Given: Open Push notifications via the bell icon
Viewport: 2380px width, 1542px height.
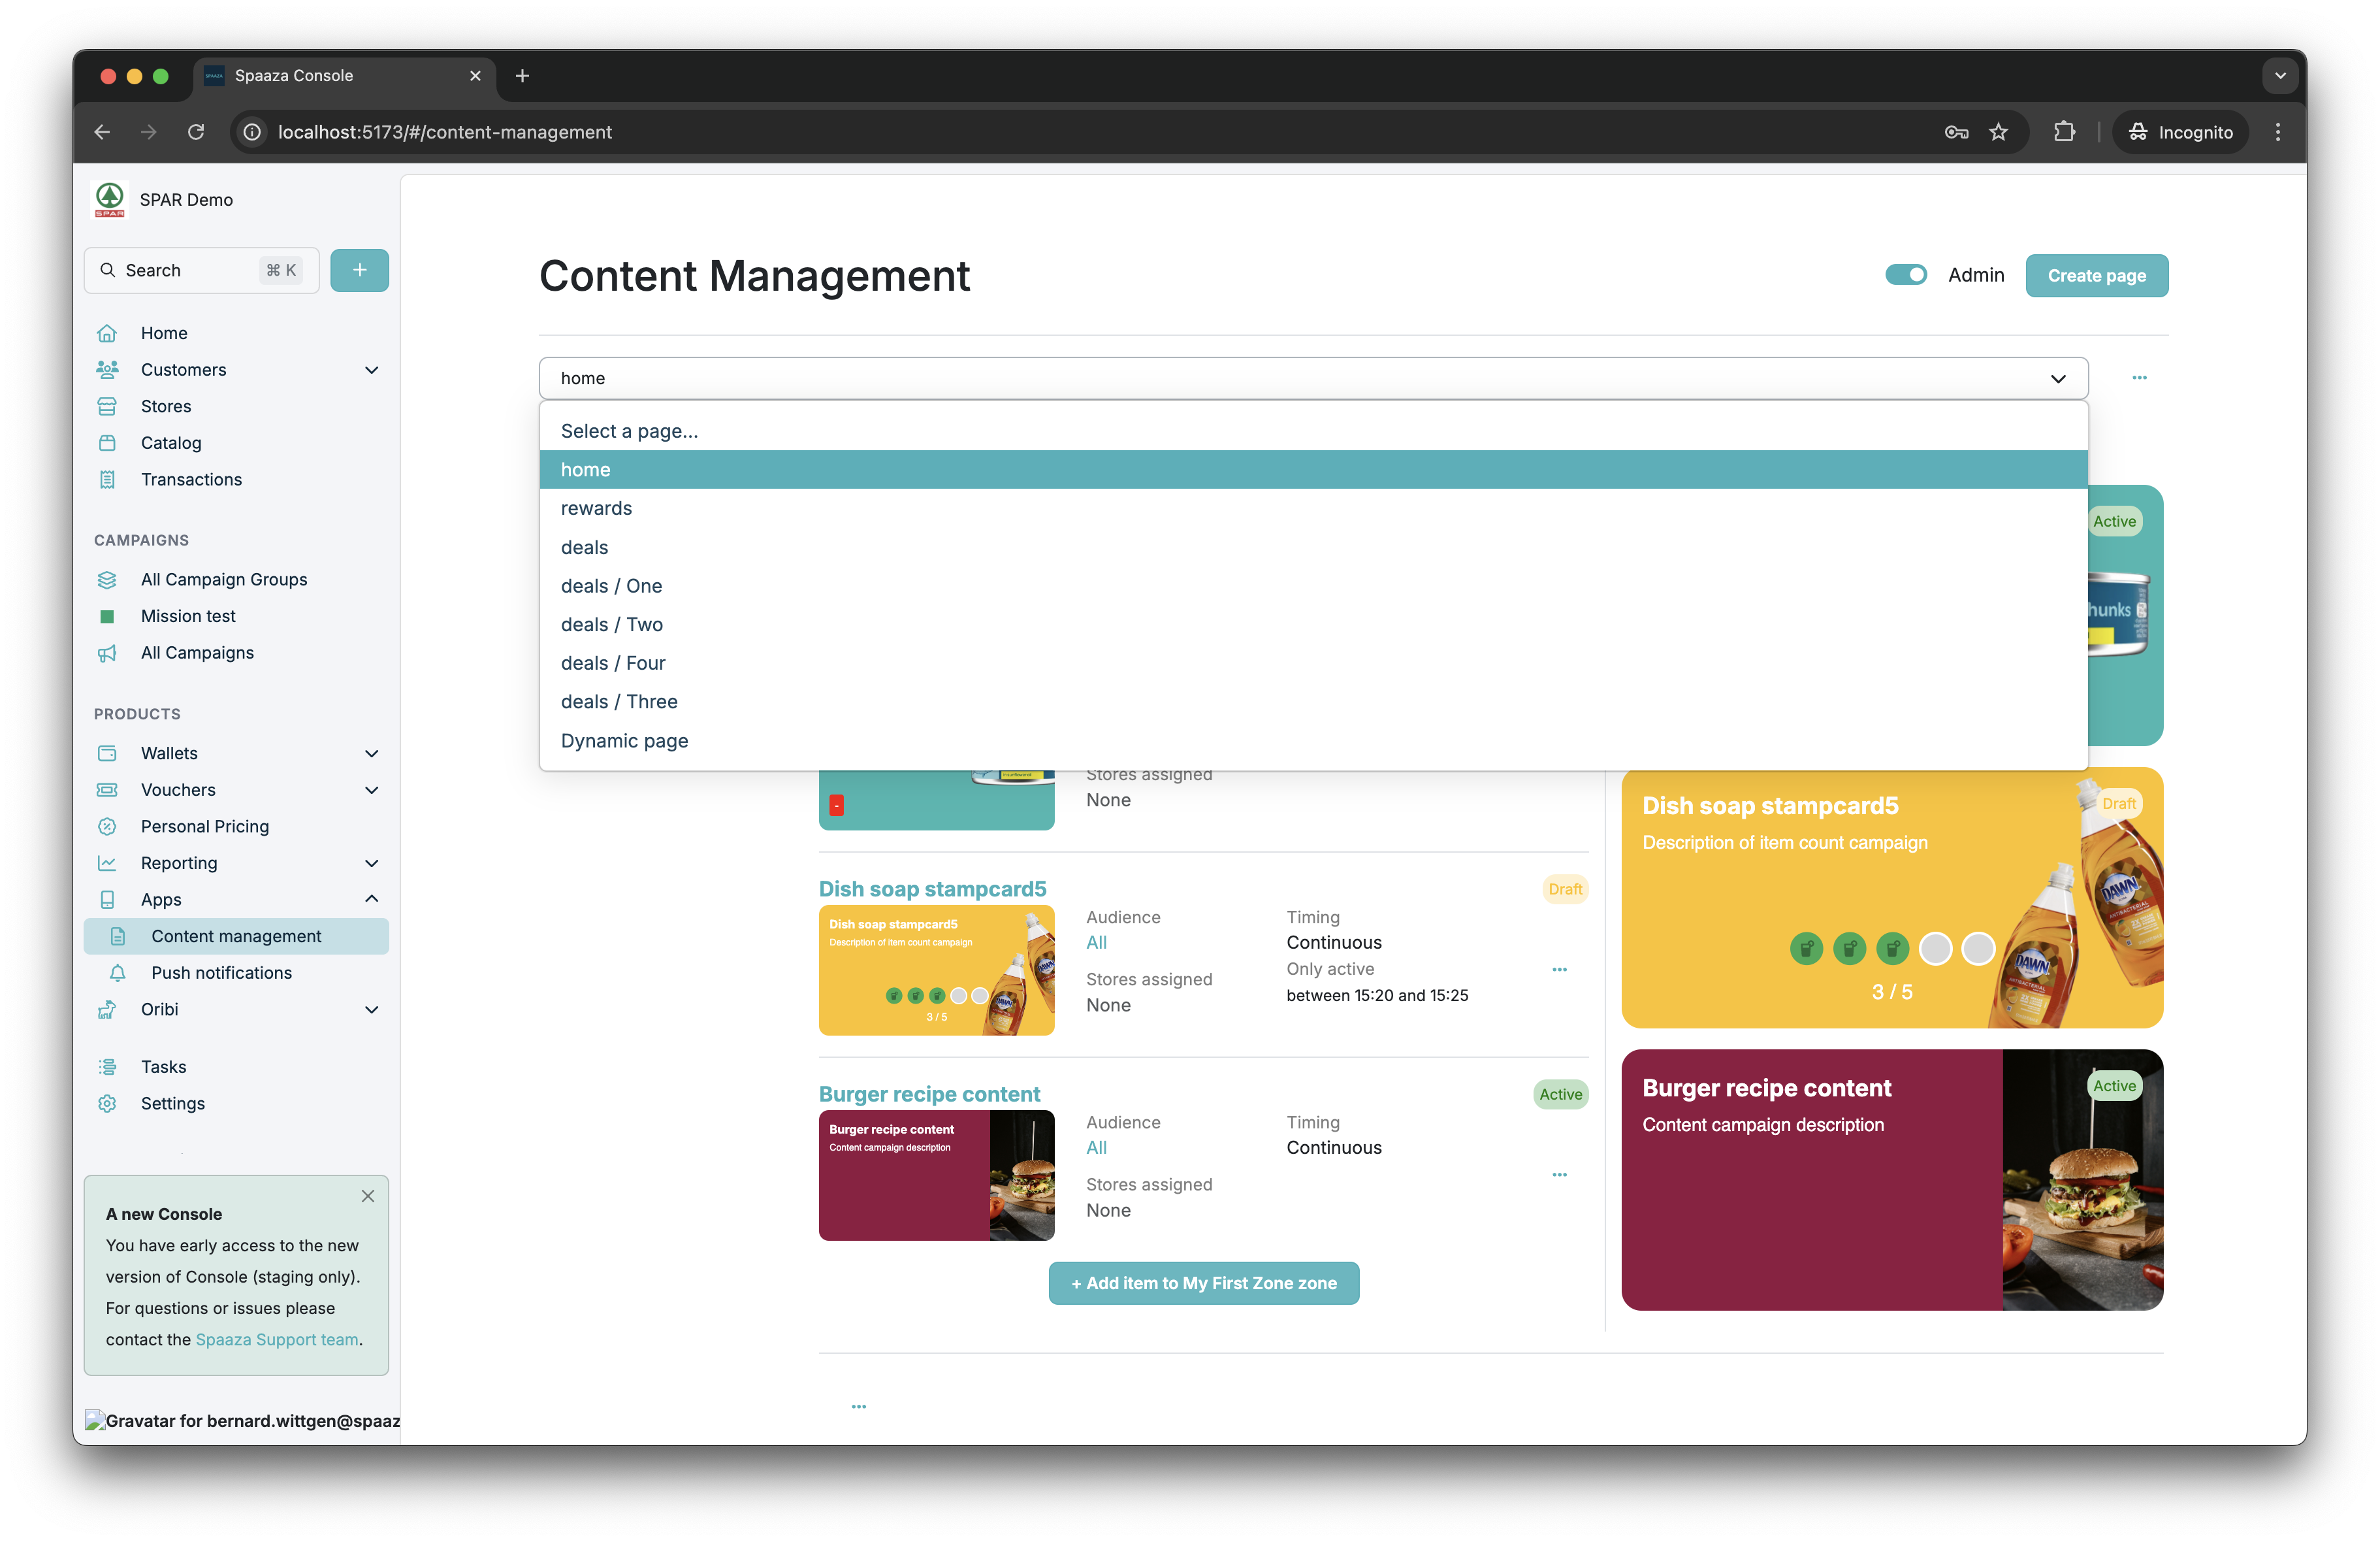Looking at the screenshot, I should pyautogui.click(x=118, y=973).
